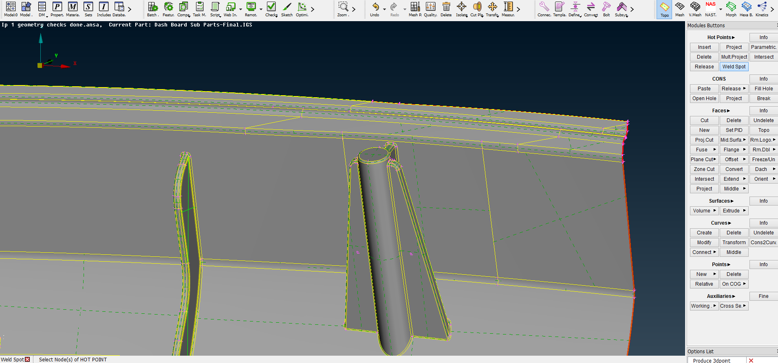Switch to the Topo module
The width and height of the screenshot is (778, 363).
[x=664, y=9]
